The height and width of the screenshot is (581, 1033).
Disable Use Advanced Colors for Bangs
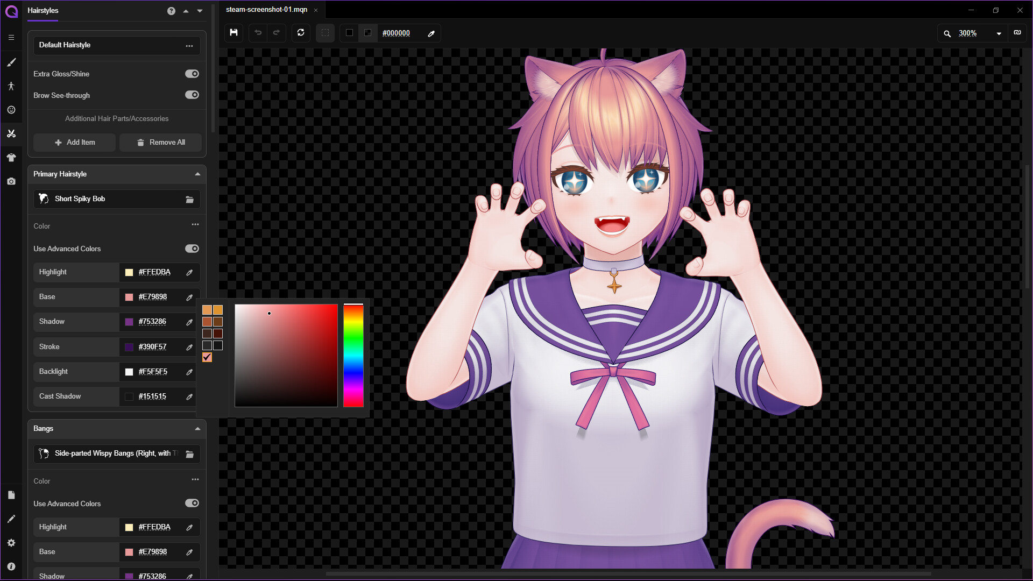click(192, 503)
